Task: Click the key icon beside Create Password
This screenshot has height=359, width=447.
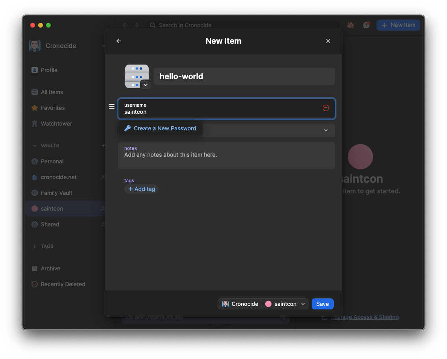Action: [x=127, y=128]
